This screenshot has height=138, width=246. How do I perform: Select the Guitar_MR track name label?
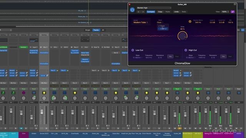(x=177, y=133)
